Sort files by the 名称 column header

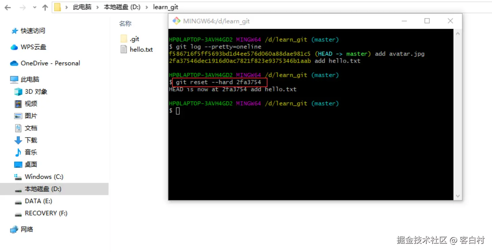click(125, 24)
